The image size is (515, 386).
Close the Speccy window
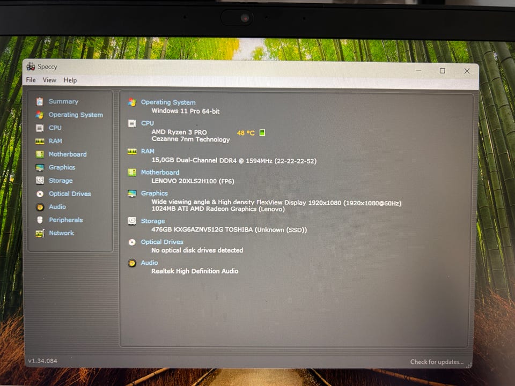tap(467, 71)
